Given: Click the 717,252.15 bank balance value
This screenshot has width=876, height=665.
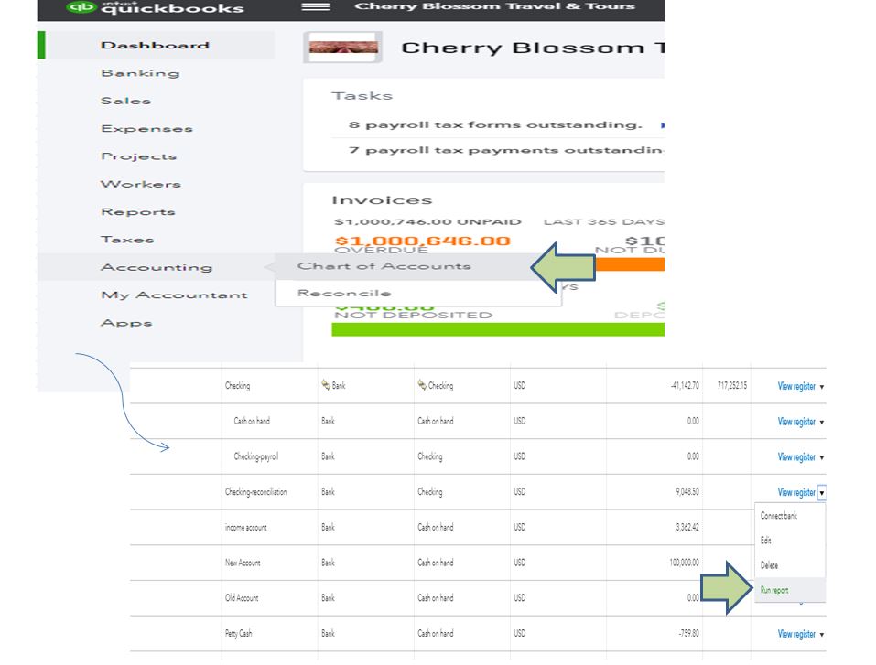Looking at the screenshot, I should coord(732,385).
